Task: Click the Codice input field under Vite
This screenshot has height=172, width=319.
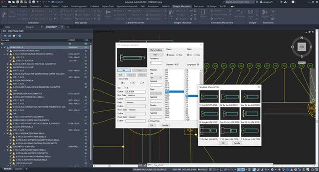Action: 134,93
